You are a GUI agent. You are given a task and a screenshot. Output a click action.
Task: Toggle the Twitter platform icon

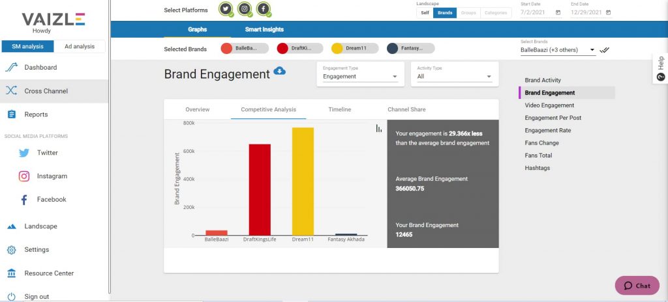[226, 9]
